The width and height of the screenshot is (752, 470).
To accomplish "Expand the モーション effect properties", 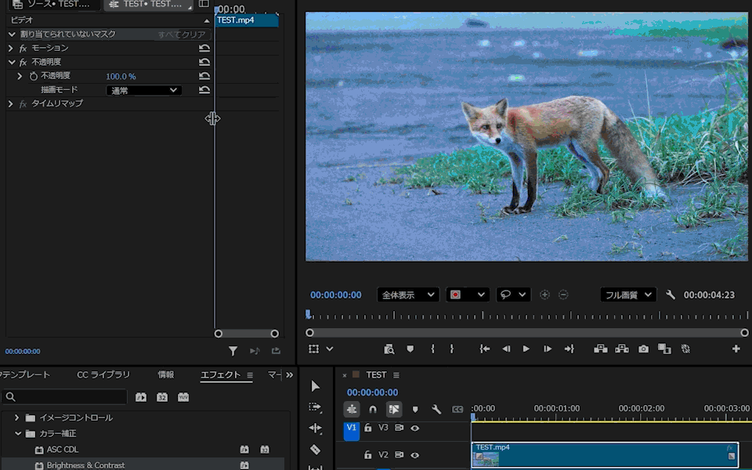I will (11, 49).
